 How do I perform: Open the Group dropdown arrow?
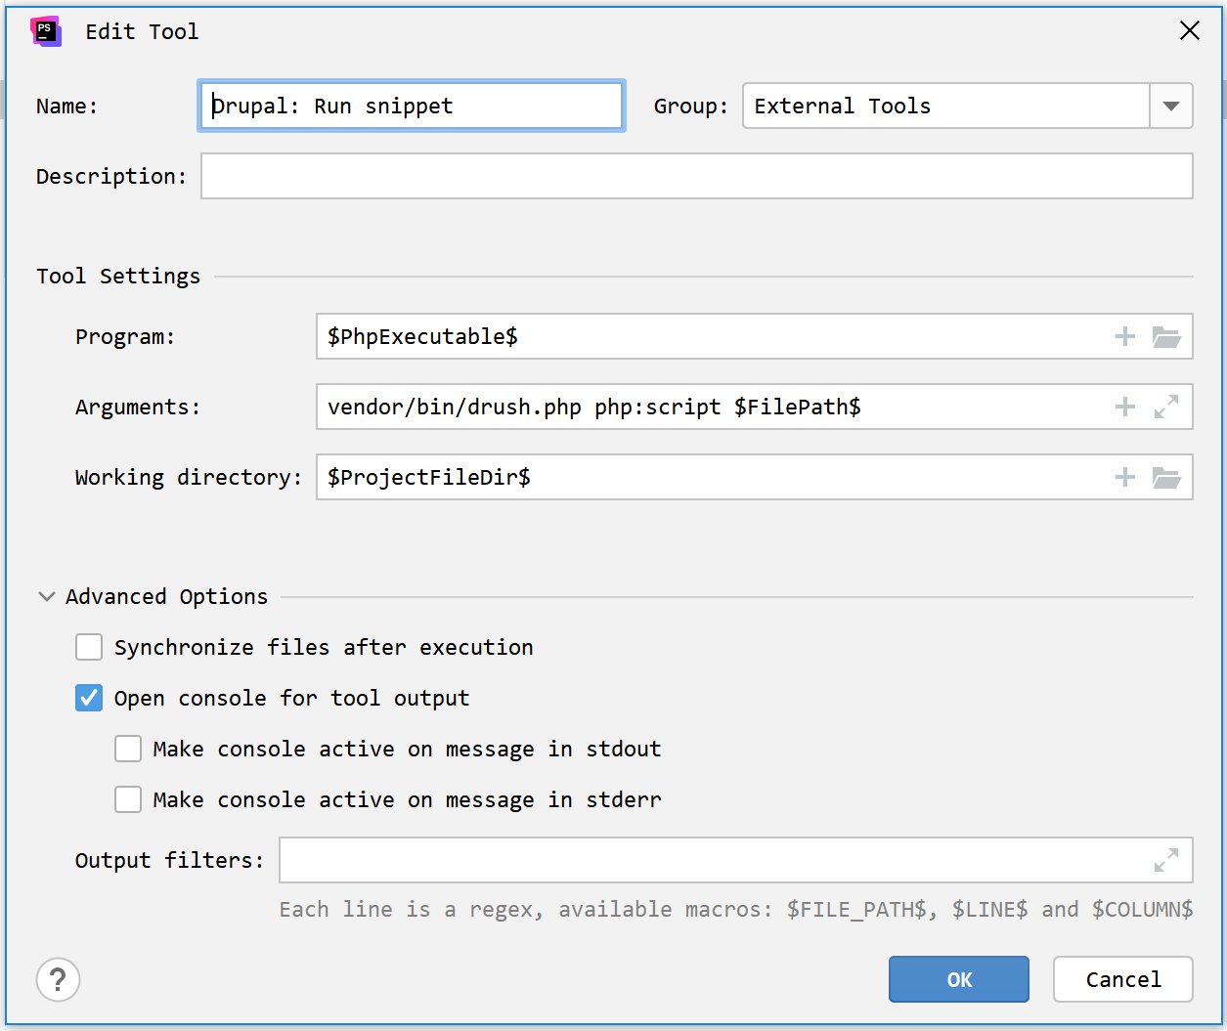click(1171, 106)
